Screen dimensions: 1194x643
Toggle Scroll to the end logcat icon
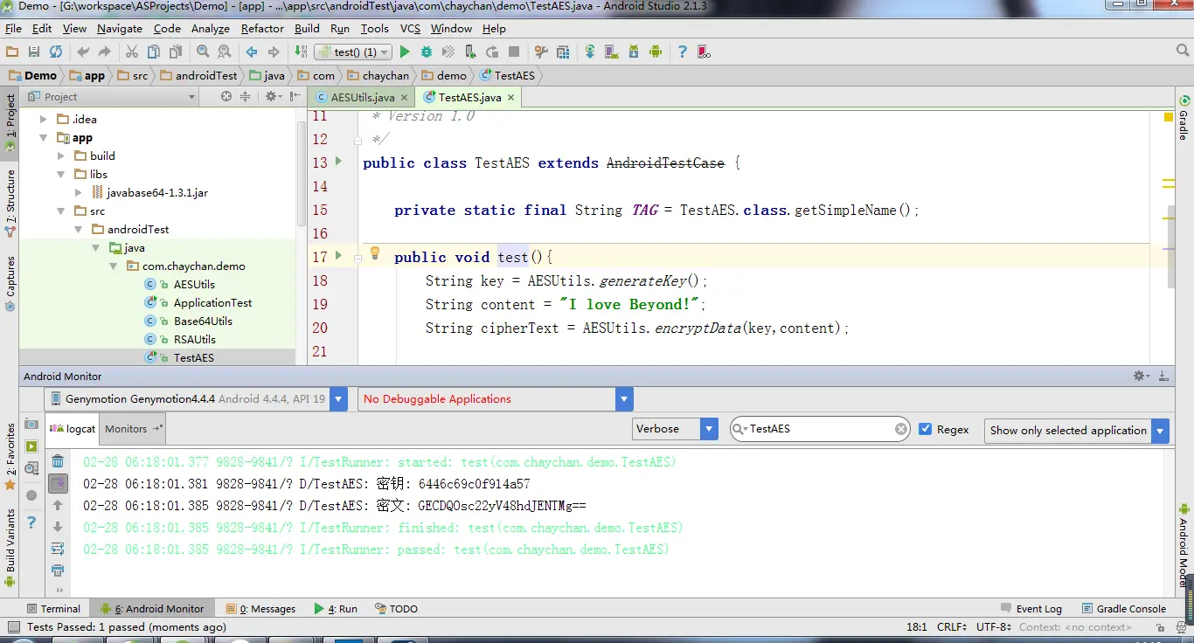coord(58,483)
